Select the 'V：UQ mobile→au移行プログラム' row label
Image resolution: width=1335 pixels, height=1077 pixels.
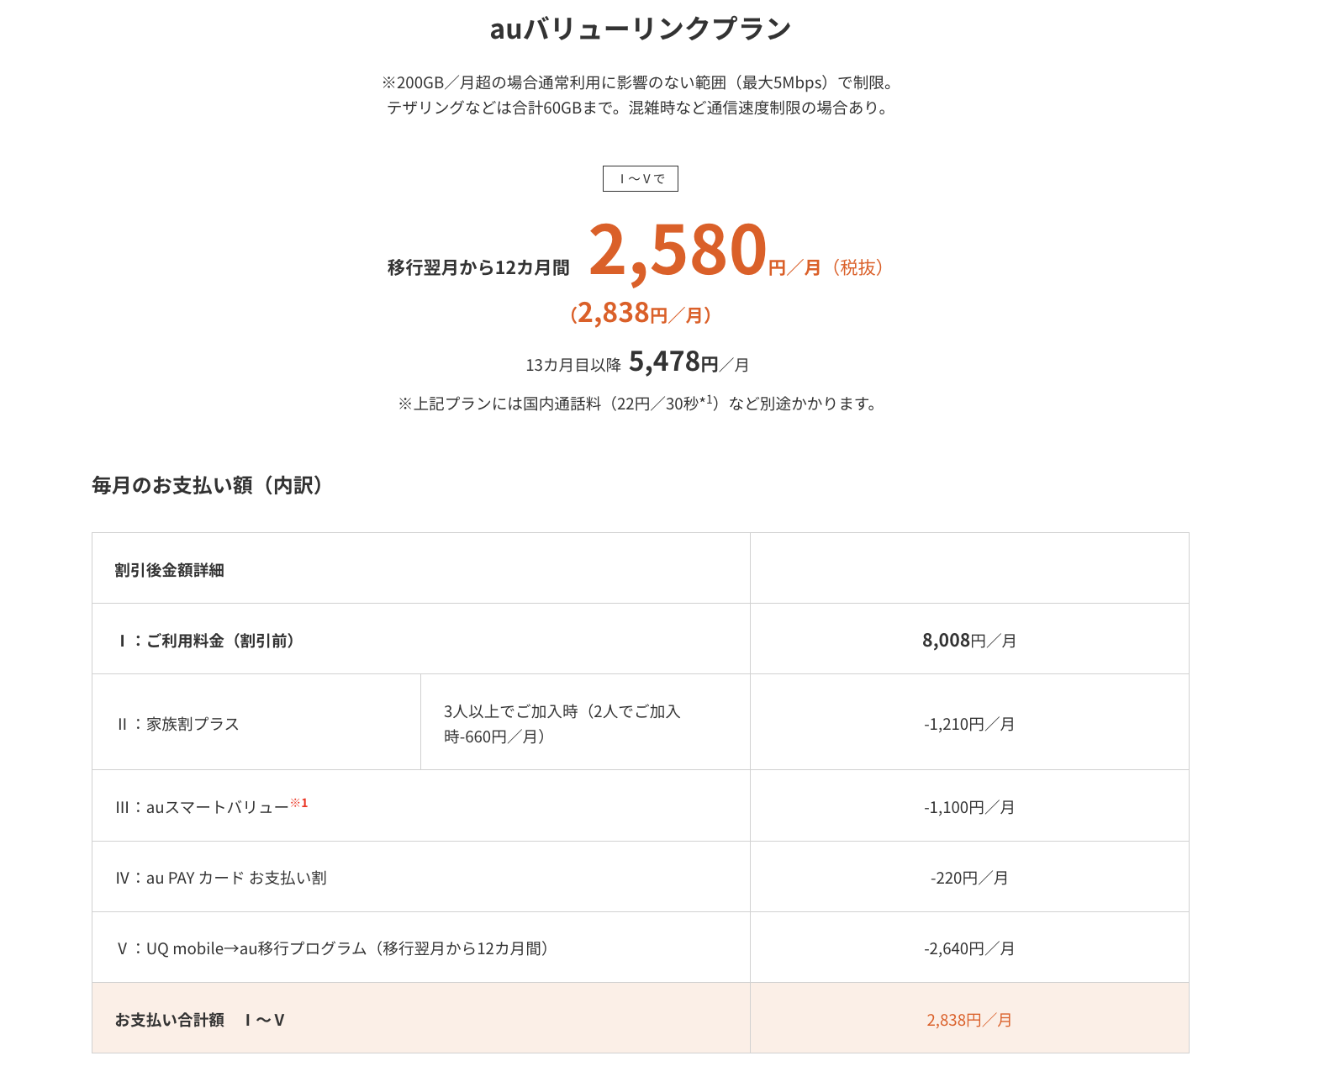(x=333, y=948)
